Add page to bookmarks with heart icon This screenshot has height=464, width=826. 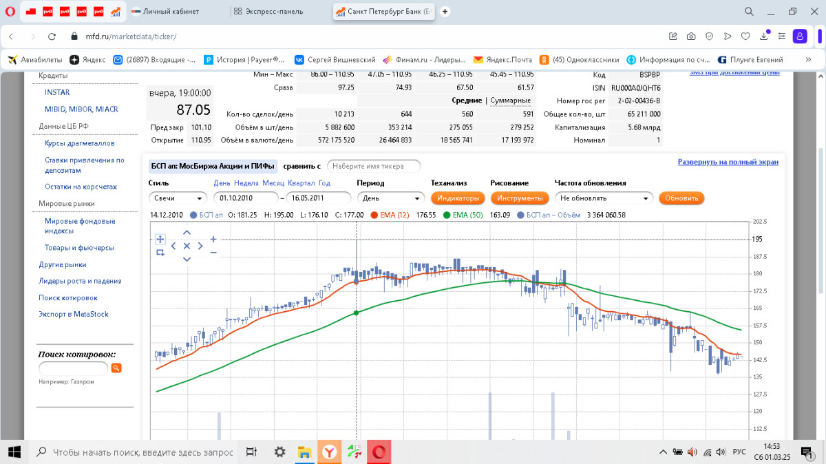click(745, 36)
